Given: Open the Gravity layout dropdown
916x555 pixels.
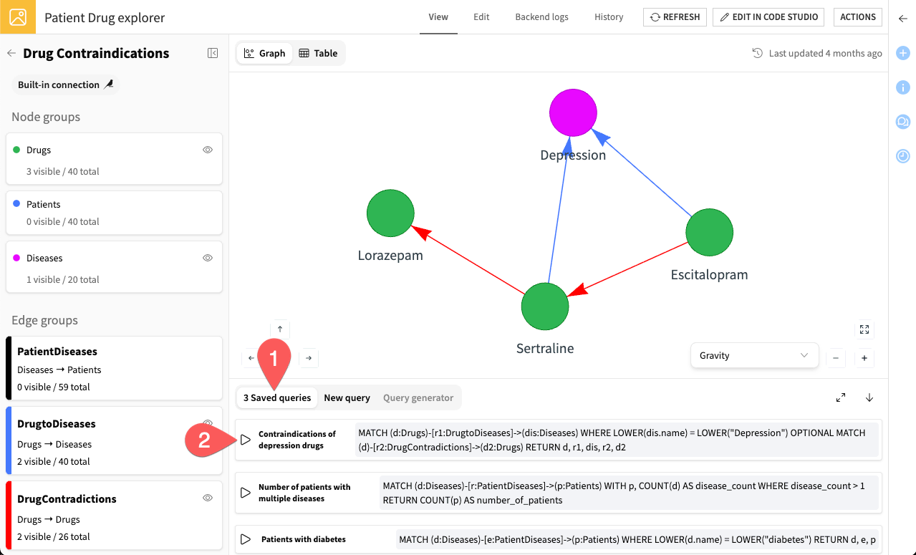Looking at the screenshot, I should click(x=754, y=355).
